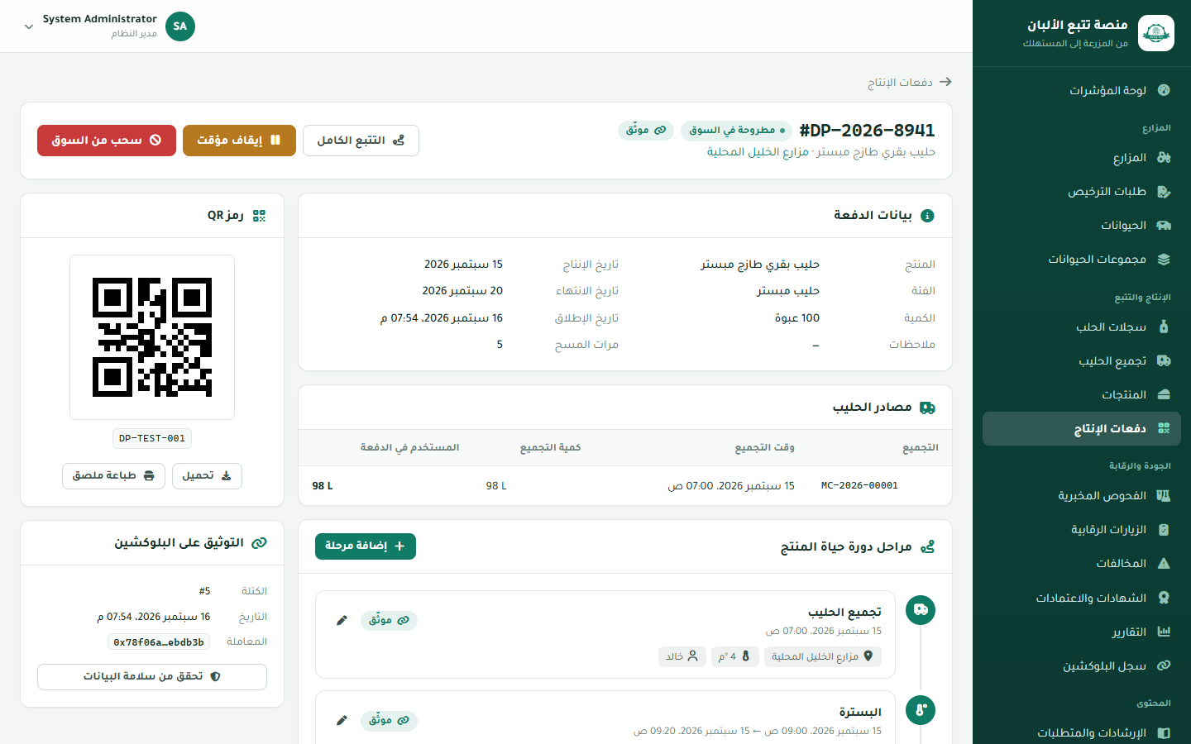Click the إيقاف مؤقت pause button
The width and height of the screenshot is (1191, 744).
click(239, 141)
